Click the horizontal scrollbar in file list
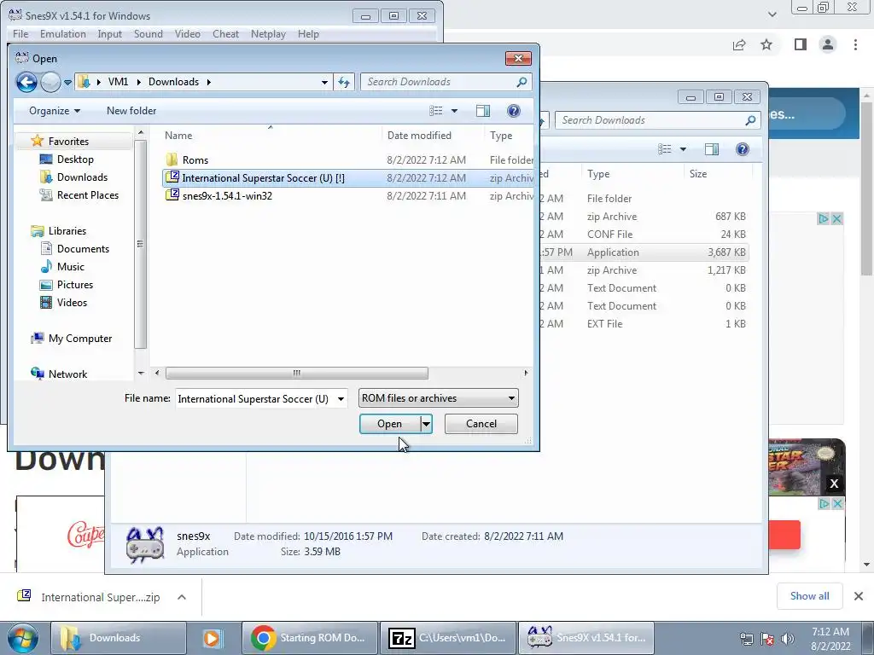Viewport: 874px width, 655px height. pyautogui.click(x=296, y=374)
